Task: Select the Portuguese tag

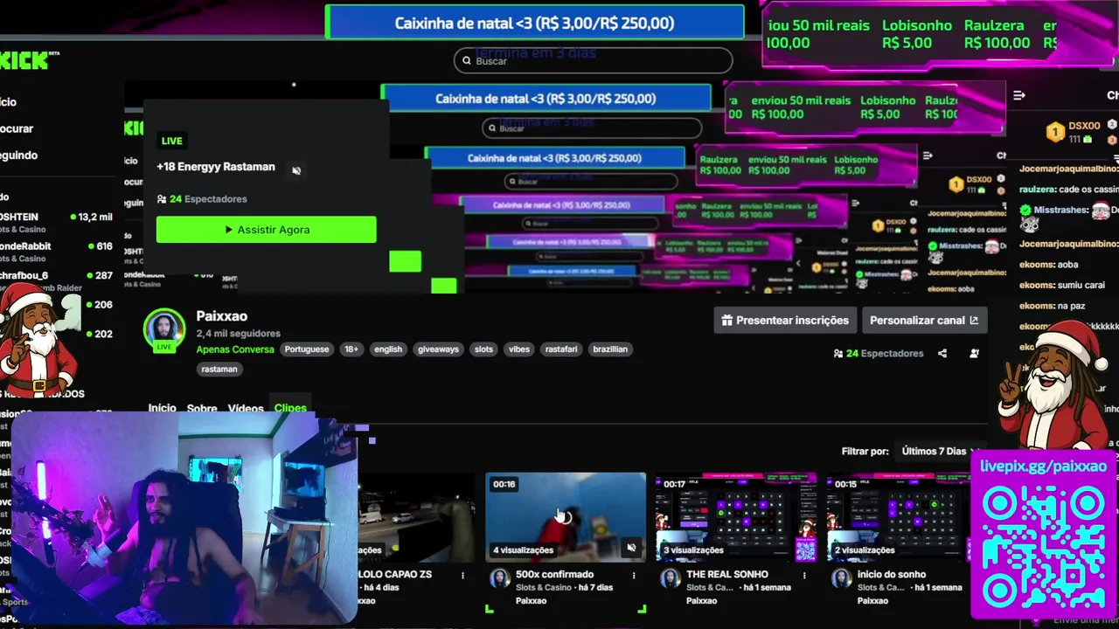Action: tap(307, 349)
